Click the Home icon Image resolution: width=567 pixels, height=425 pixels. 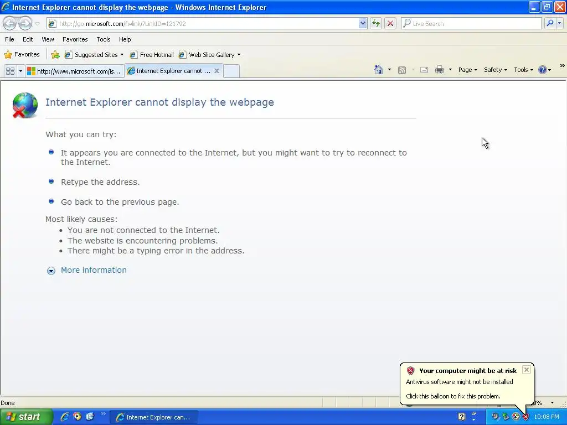(x=379, y=70)
